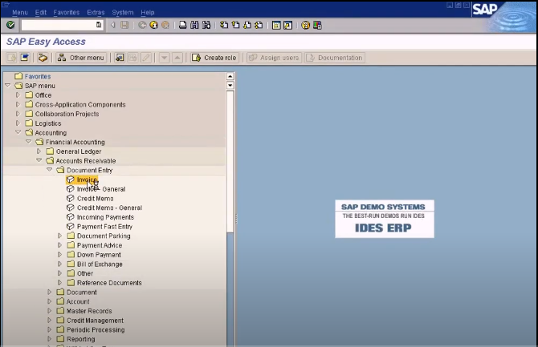
Task: Click the green Enter checkmark icon
Action: [x=10, y=25]
